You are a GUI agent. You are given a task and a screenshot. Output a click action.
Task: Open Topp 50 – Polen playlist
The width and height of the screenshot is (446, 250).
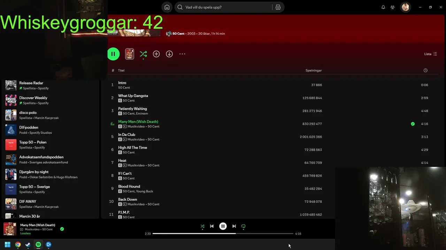51,145
